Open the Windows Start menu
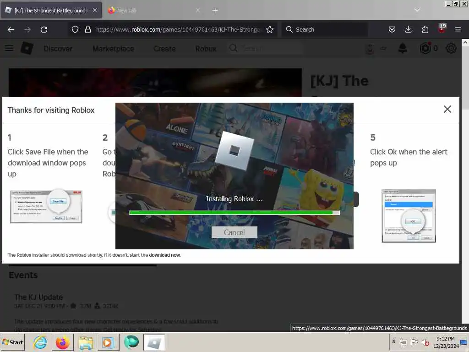The image size is (469, 352). (x=13, y=342)
